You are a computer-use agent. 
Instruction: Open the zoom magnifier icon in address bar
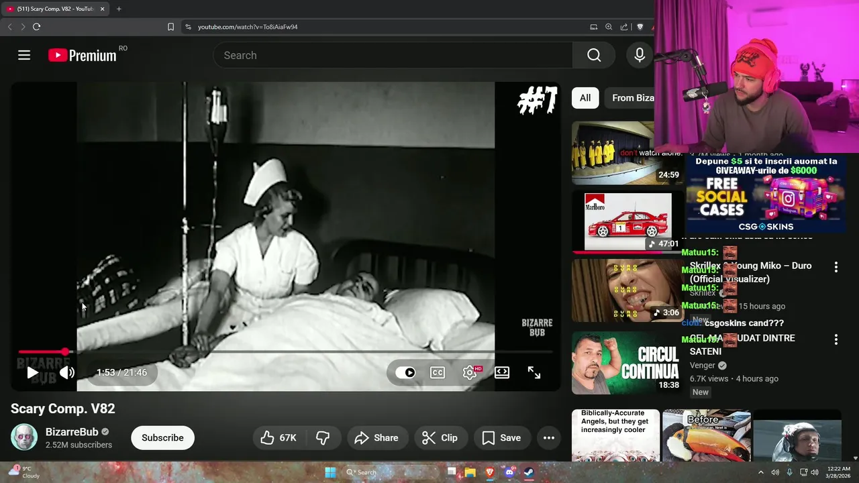[x=609, y=27]
